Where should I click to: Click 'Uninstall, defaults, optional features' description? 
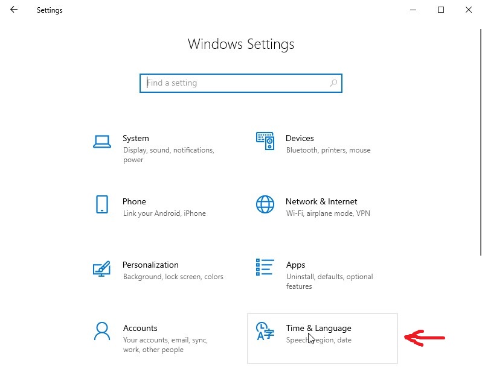point(329,282)
